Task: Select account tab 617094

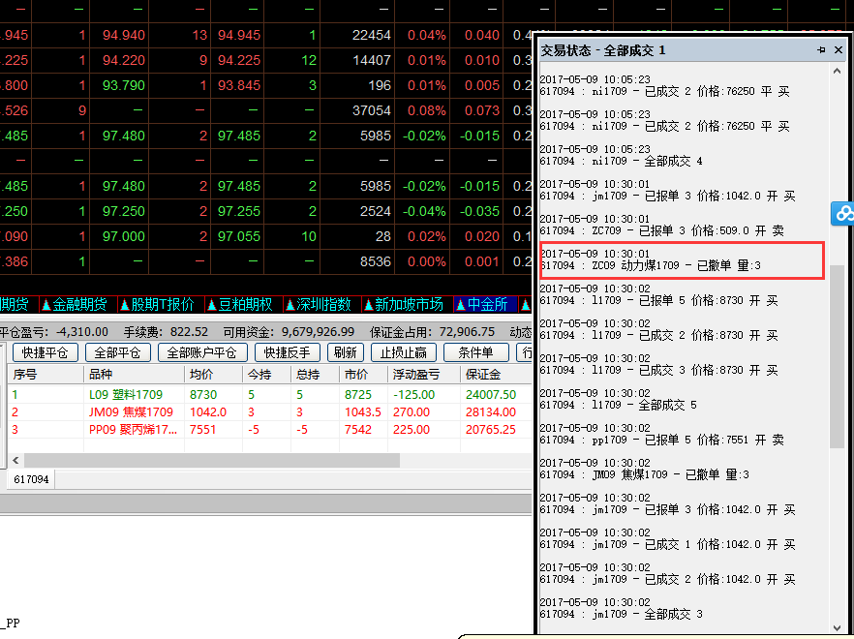Action: pyautogui.click(x=31, y=479)
